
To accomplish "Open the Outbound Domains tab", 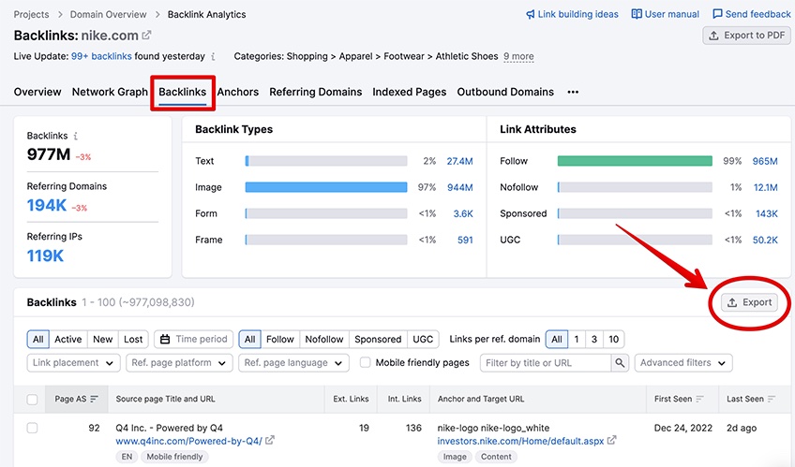I will pyautogui.click(x=505, y=92).
